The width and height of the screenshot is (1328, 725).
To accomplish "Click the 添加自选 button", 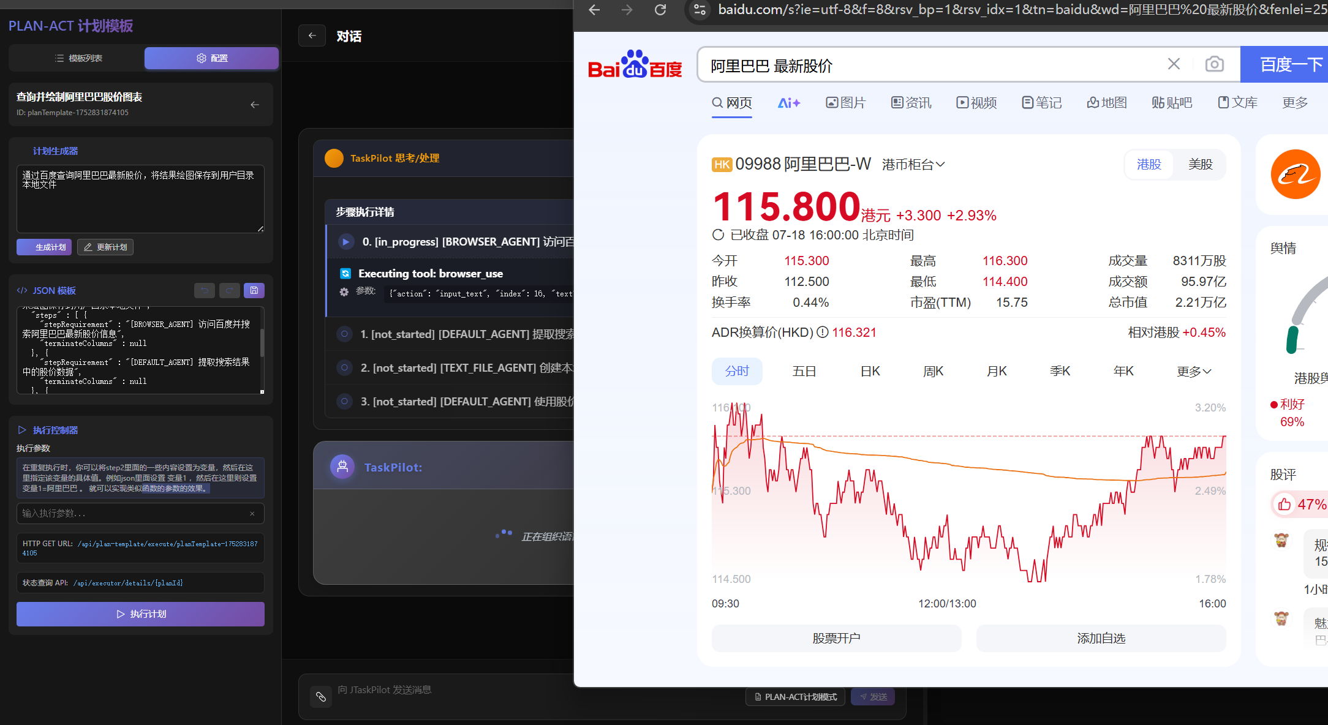I will click(x=1101, y=638).
